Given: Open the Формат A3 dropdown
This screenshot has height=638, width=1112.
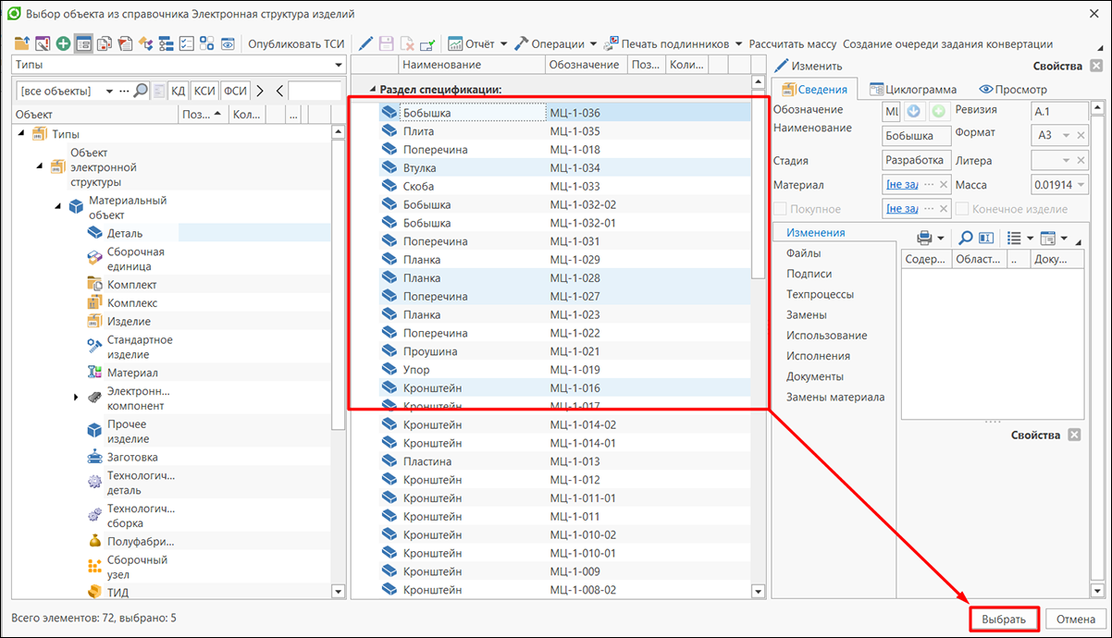Looking at the screenshot, I should tap(1068, 136).
